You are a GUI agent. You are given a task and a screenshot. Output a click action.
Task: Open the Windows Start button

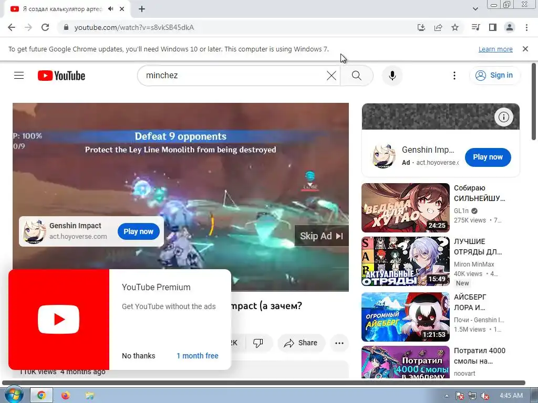tap(13, 395)
